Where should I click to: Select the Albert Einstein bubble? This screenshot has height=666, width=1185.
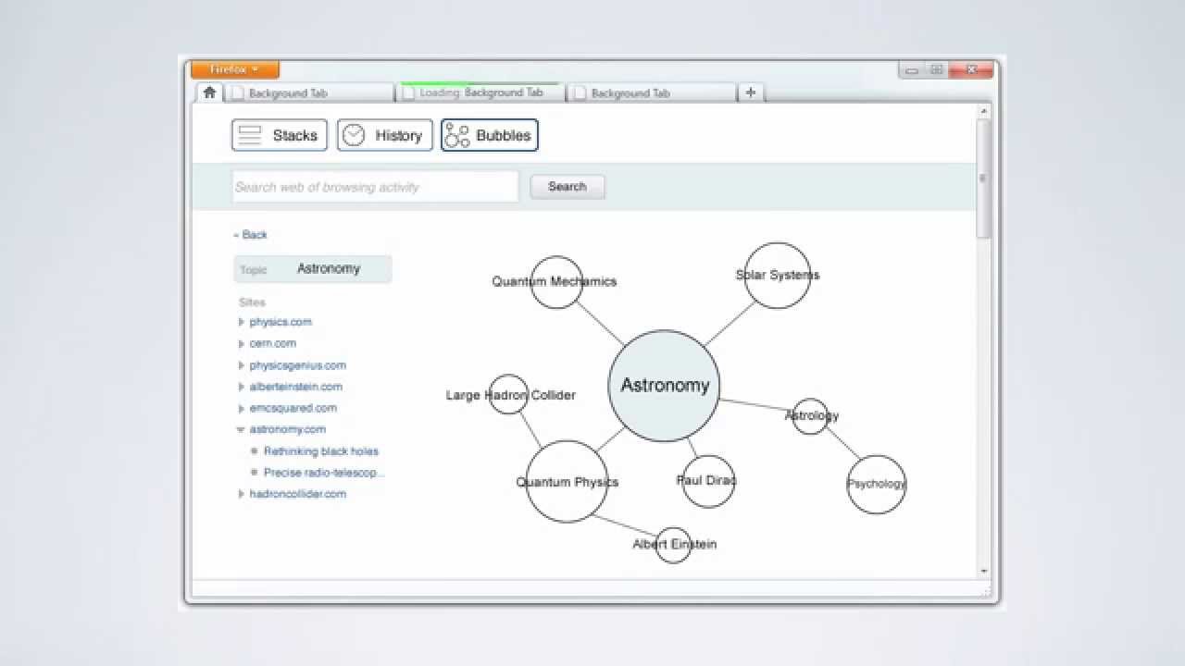point(673,545)
